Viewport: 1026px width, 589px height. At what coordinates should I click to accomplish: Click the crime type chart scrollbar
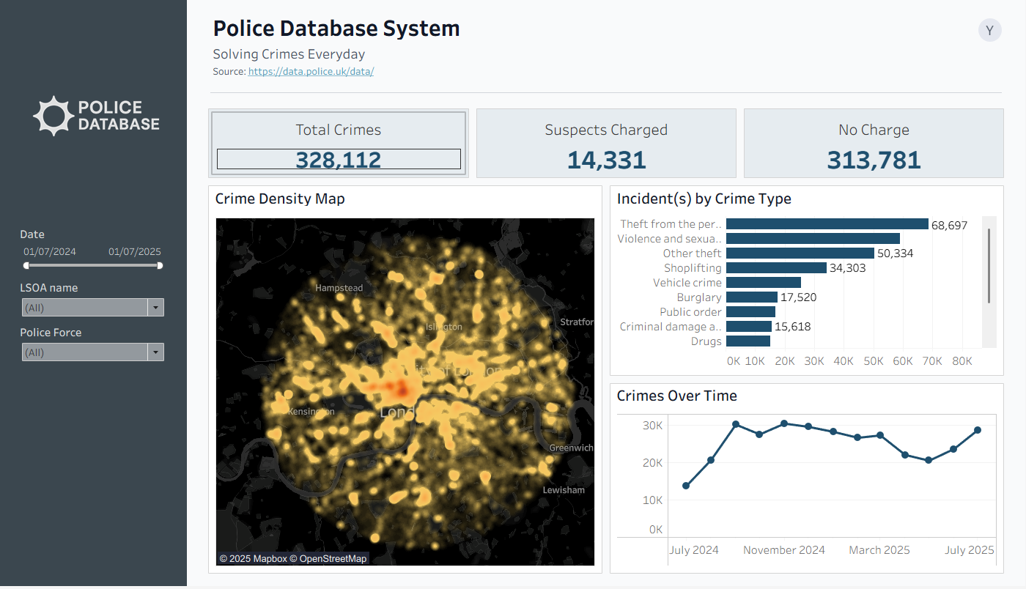[989, 265]
